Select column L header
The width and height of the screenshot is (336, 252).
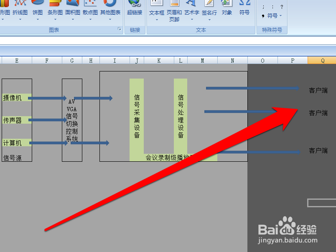point(181,61)
